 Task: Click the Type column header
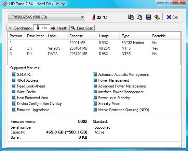(x=135, y=36)
